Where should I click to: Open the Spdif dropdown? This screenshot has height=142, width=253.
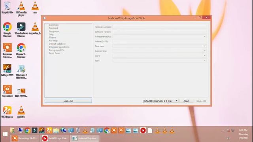click(x=160, y=61)
